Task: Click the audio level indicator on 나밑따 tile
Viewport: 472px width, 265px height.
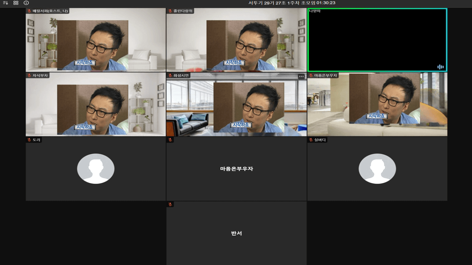Action: [x=440, y=67]
